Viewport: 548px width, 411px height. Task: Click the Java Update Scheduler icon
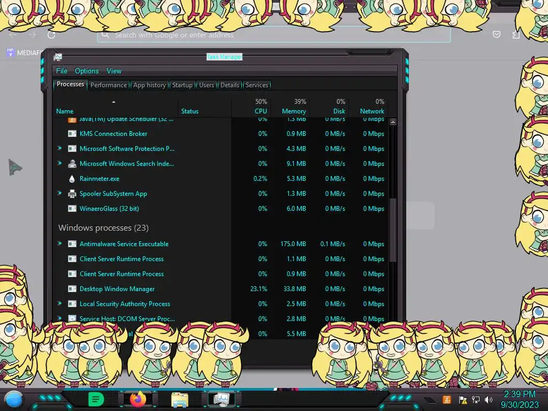72,120
